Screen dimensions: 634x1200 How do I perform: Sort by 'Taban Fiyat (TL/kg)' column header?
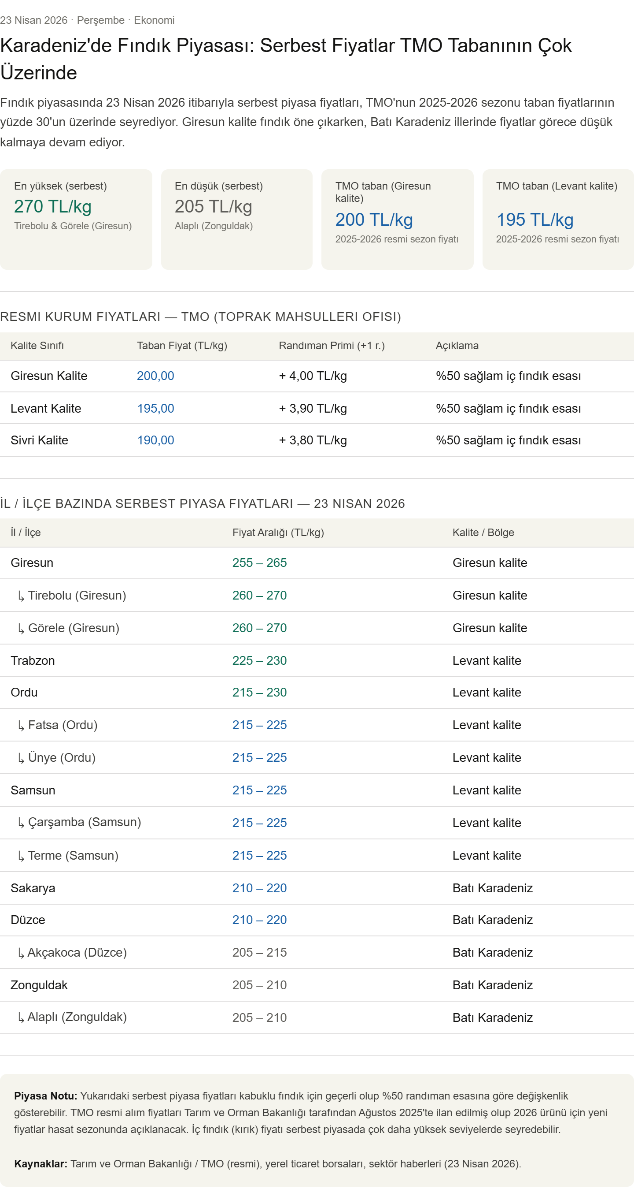tap(182, 346)
